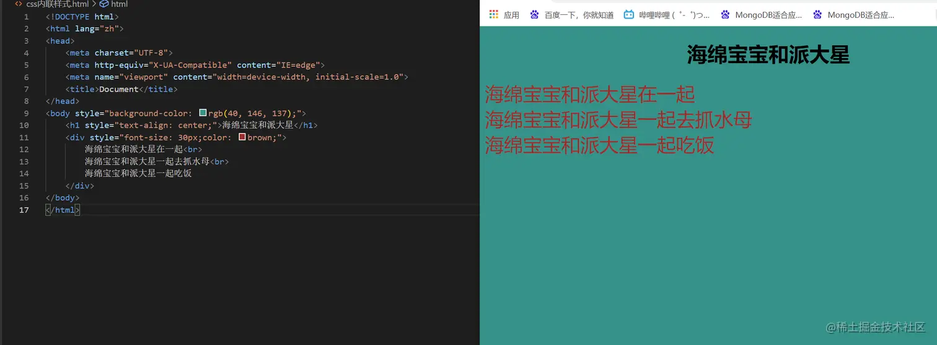
Task: Click code line 12 海绵宝宝和派大星在一起<br>
Action: (x=143, y=149)
